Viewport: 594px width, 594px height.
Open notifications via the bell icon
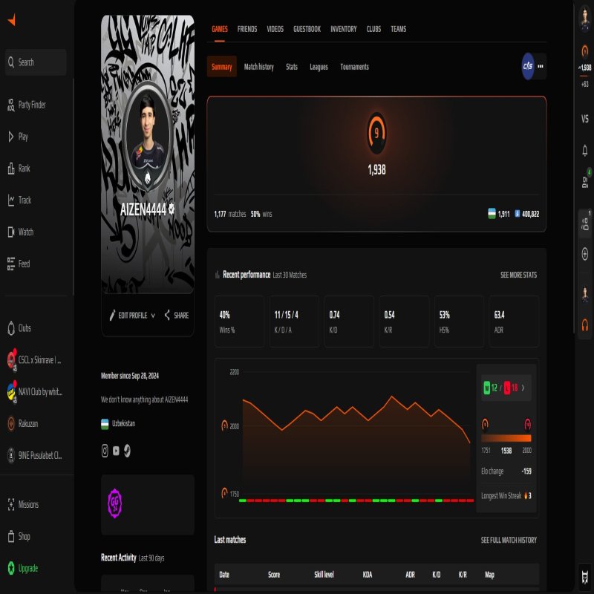pyautogui.click(x=584, y=151)
